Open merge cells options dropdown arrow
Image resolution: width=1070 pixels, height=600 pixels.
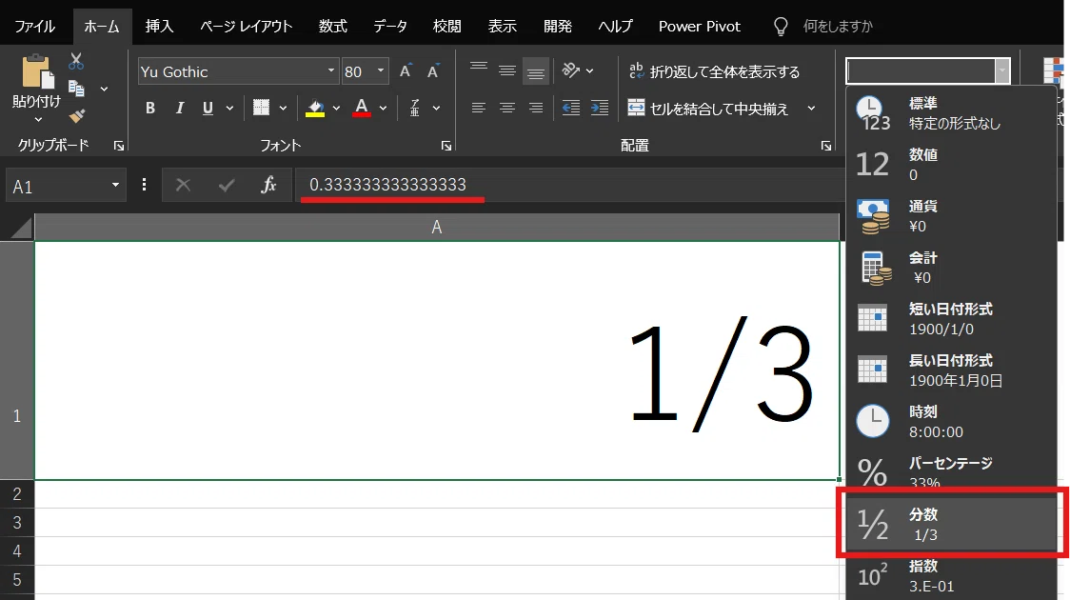pos(811,108)
